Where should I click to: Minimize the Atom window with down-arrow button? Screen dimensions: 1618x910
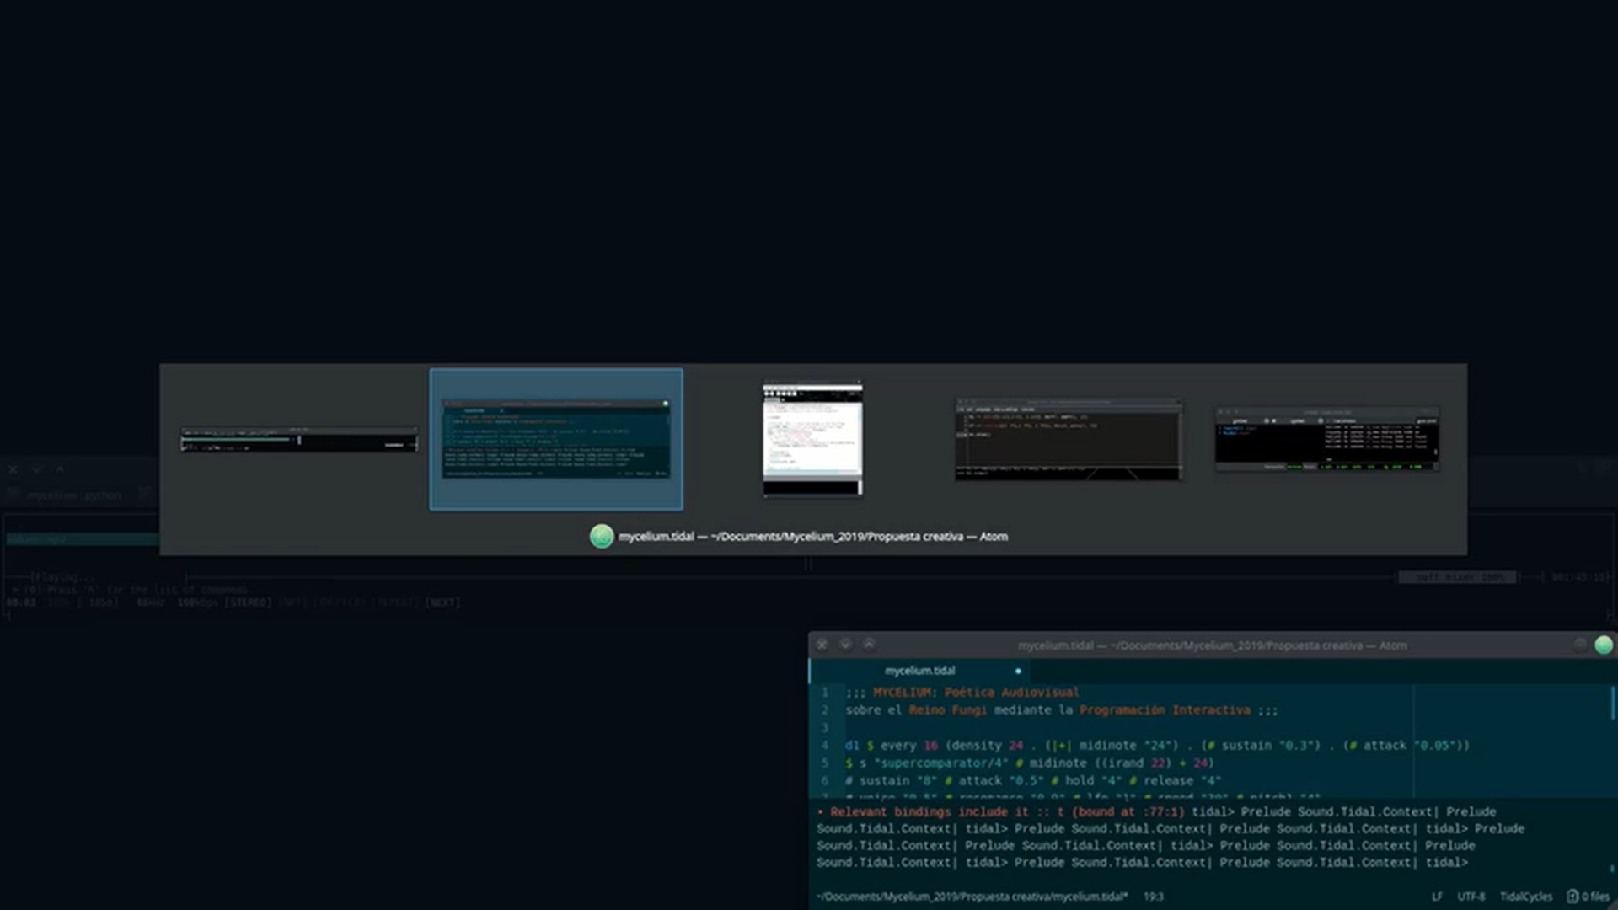845,645
